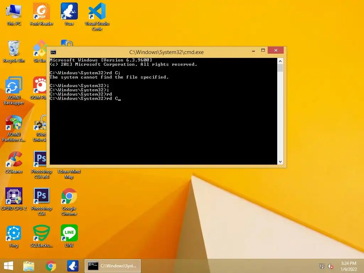Launch Chrome from the taskbar

51,266
